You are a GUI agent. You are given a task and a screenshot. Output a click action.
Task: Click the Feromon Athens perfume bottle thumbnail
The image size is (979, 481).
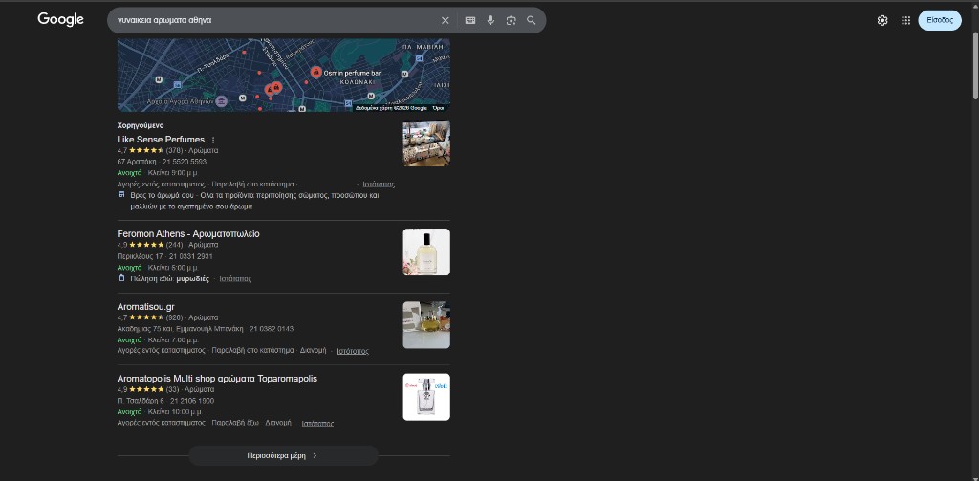(x=426, y=251)
